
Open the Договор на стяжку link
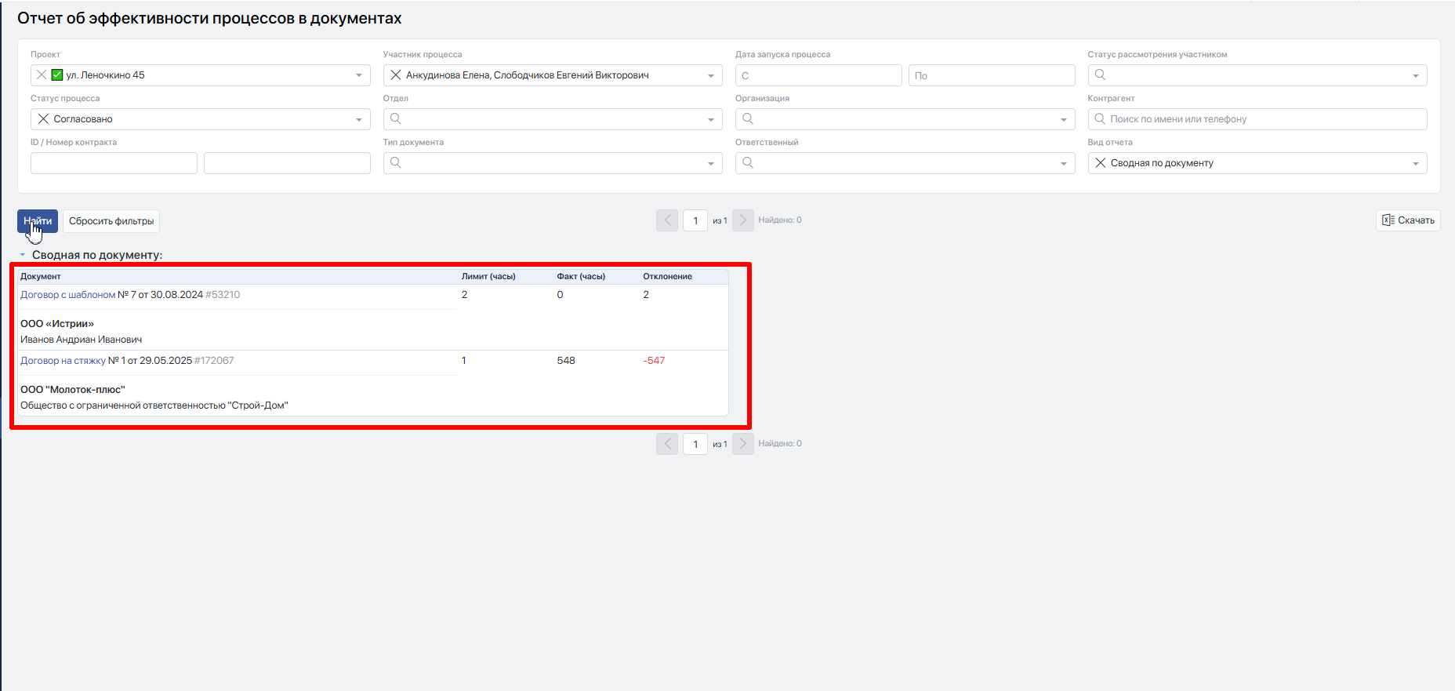63,361
